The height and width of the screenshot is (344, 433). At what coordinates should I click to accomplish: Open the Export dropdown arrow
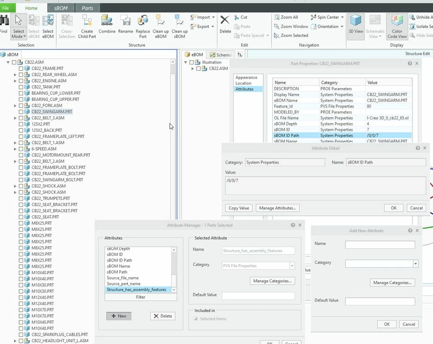213,26
